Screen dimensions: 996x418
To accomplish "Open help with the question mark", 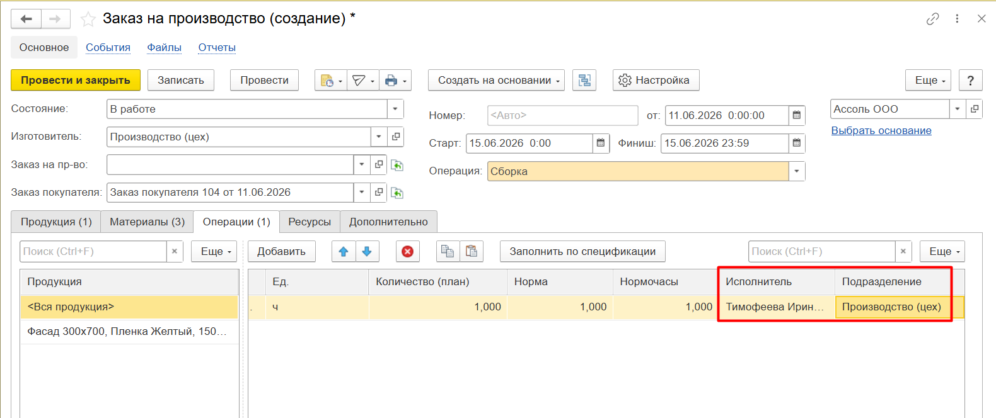I will (x=970, y=81).
